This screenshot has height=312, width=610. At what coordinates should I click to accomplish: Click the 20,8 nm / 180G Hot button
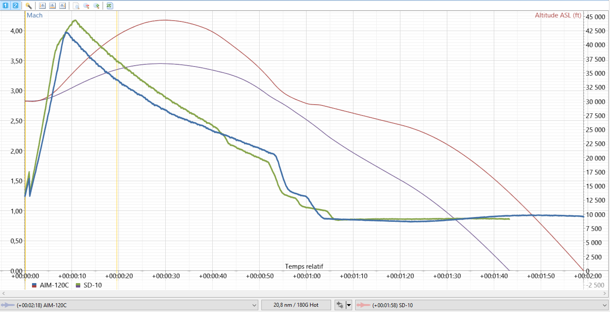(x=296, y=305)
